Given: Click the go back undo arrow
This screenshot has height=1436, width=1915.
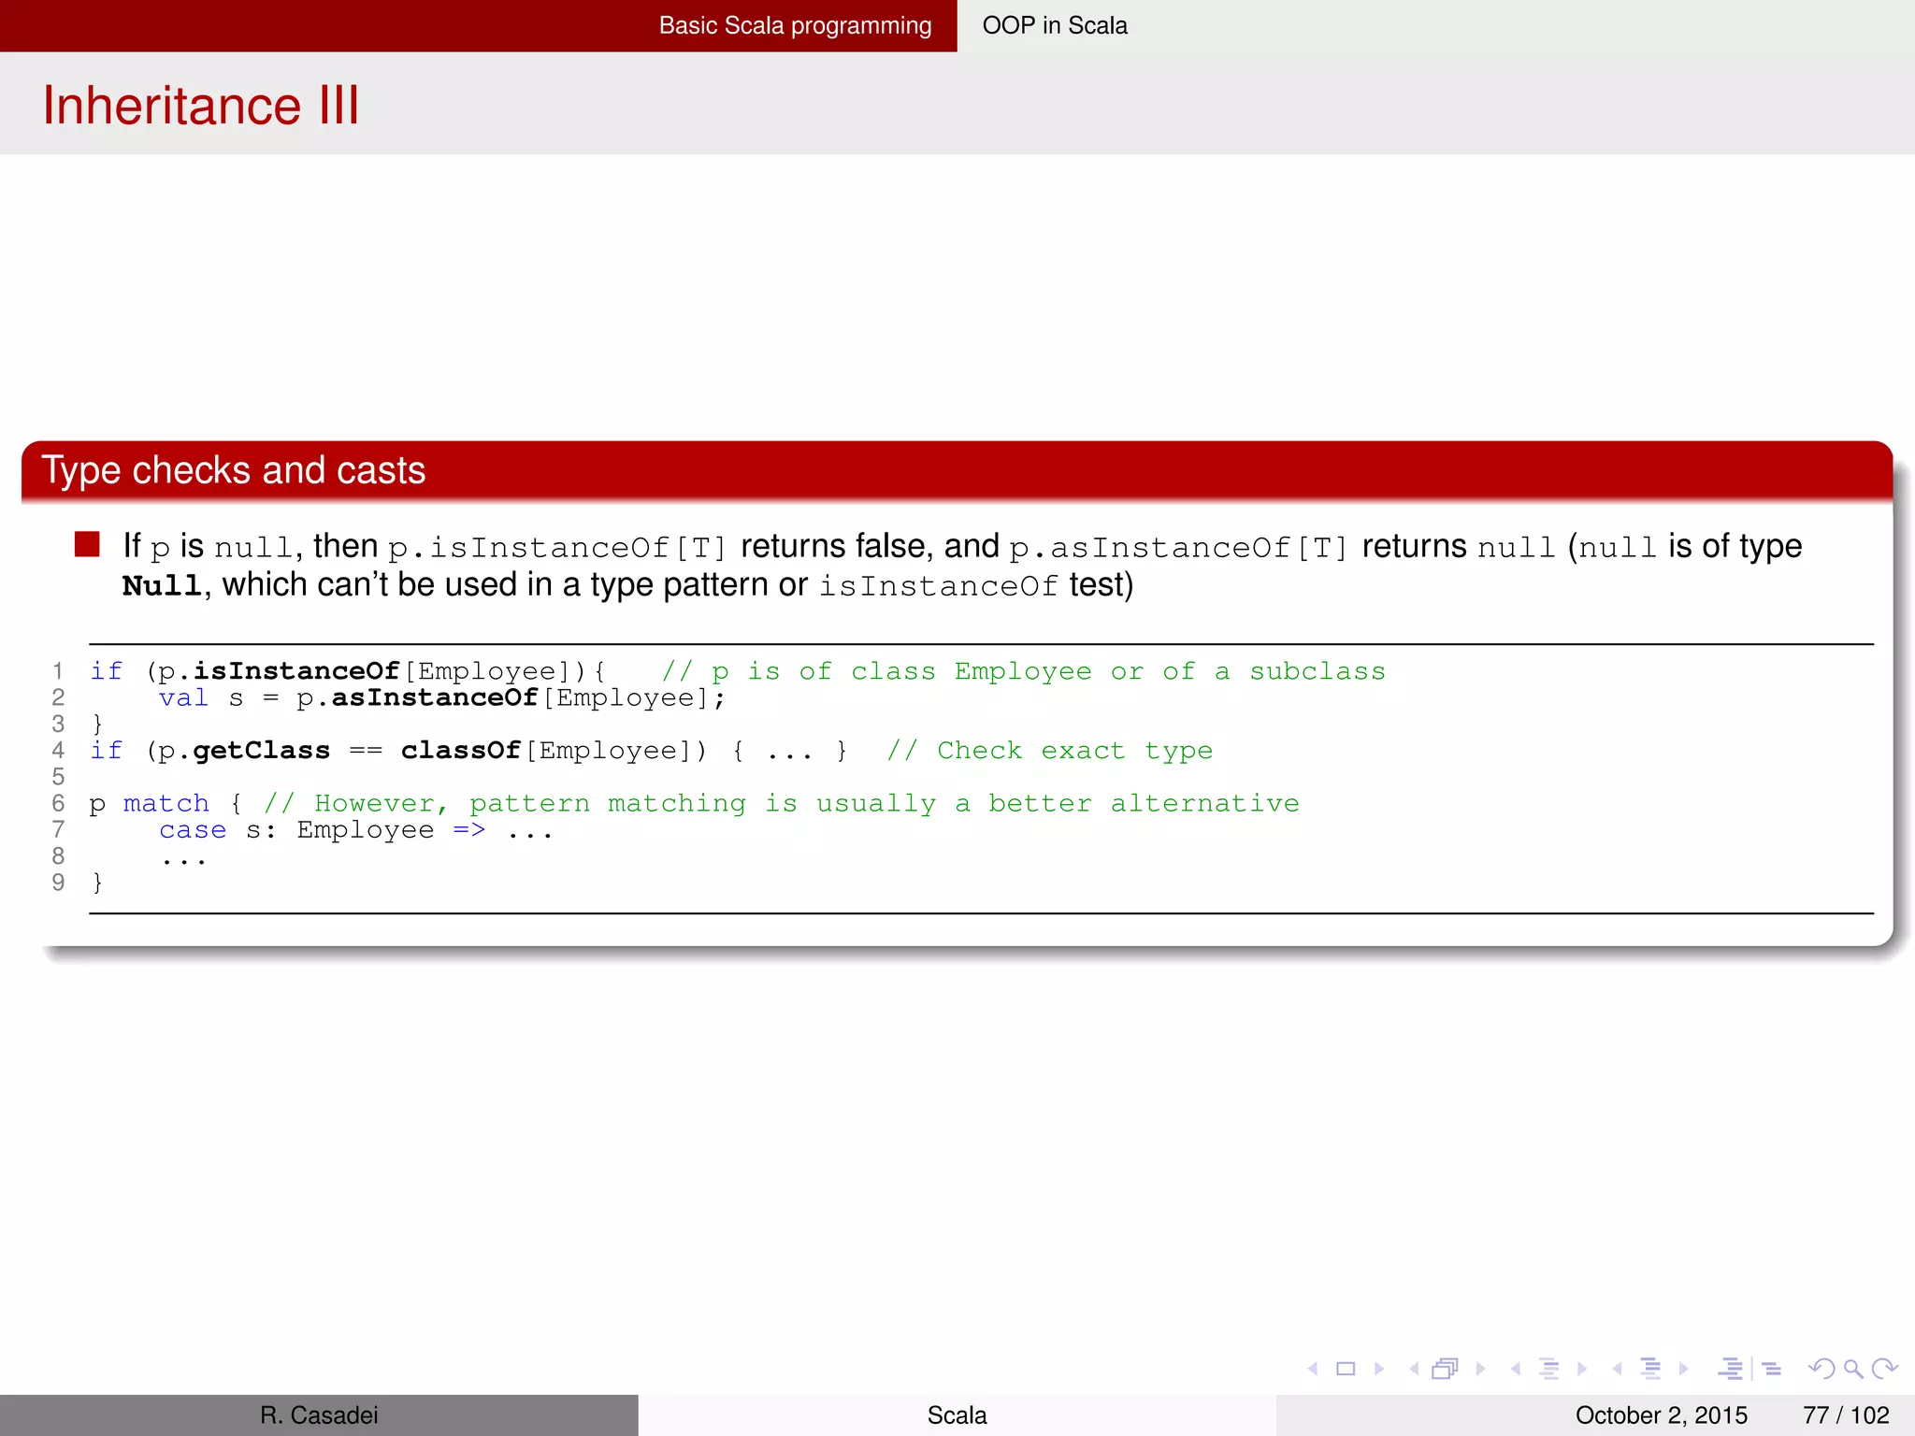Looking at the screenshot, I should 1821,1369.
